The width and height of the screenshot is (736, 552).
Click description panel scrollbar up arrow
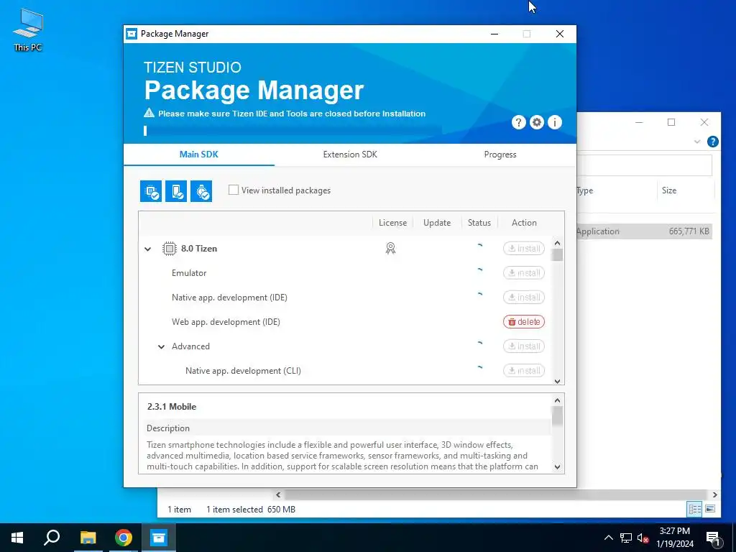(557, 400)
